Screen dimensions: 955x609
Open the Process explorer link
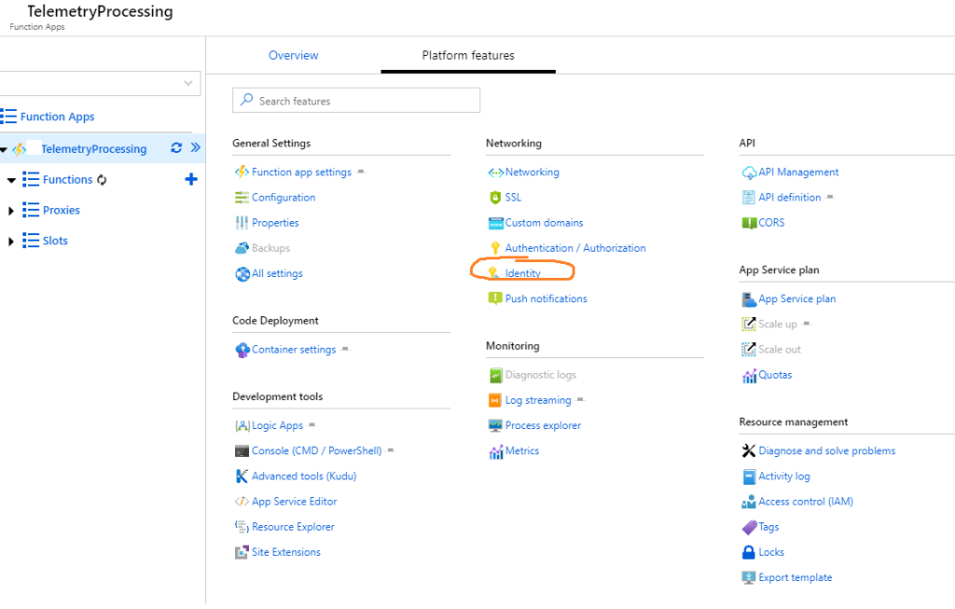click(x=543, y=425)
